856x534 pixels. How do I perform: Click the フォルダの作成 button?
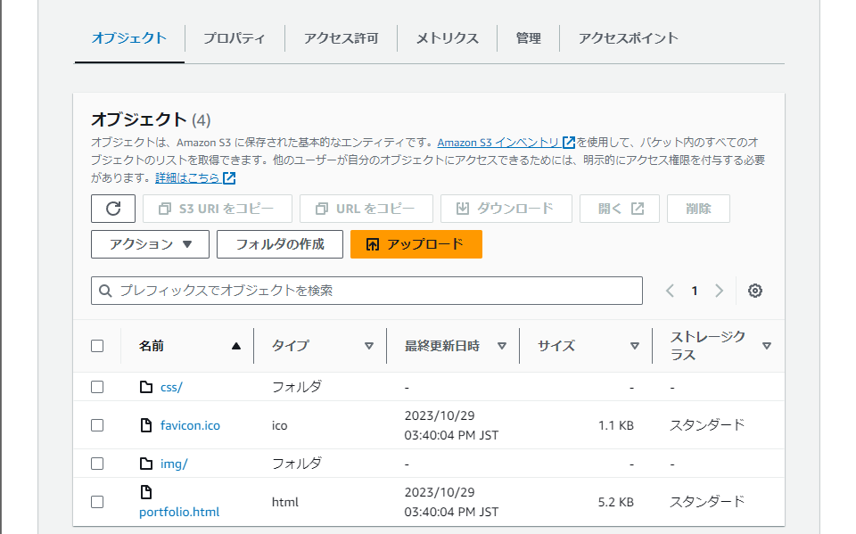279,242
